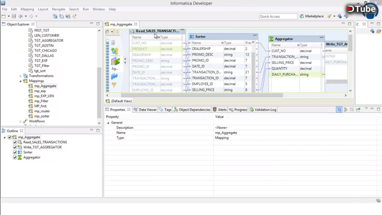Switch to the Data Viewer tab
This screenshot has width=382, height=215.
click(x=145, y=110)
